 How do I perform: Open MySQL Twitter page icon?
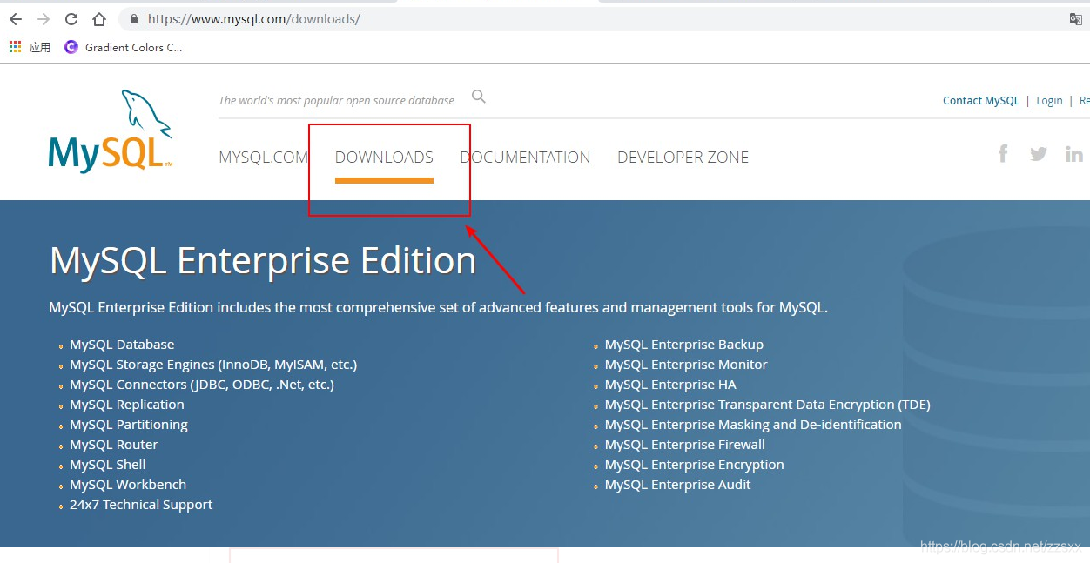(1038, 154)
